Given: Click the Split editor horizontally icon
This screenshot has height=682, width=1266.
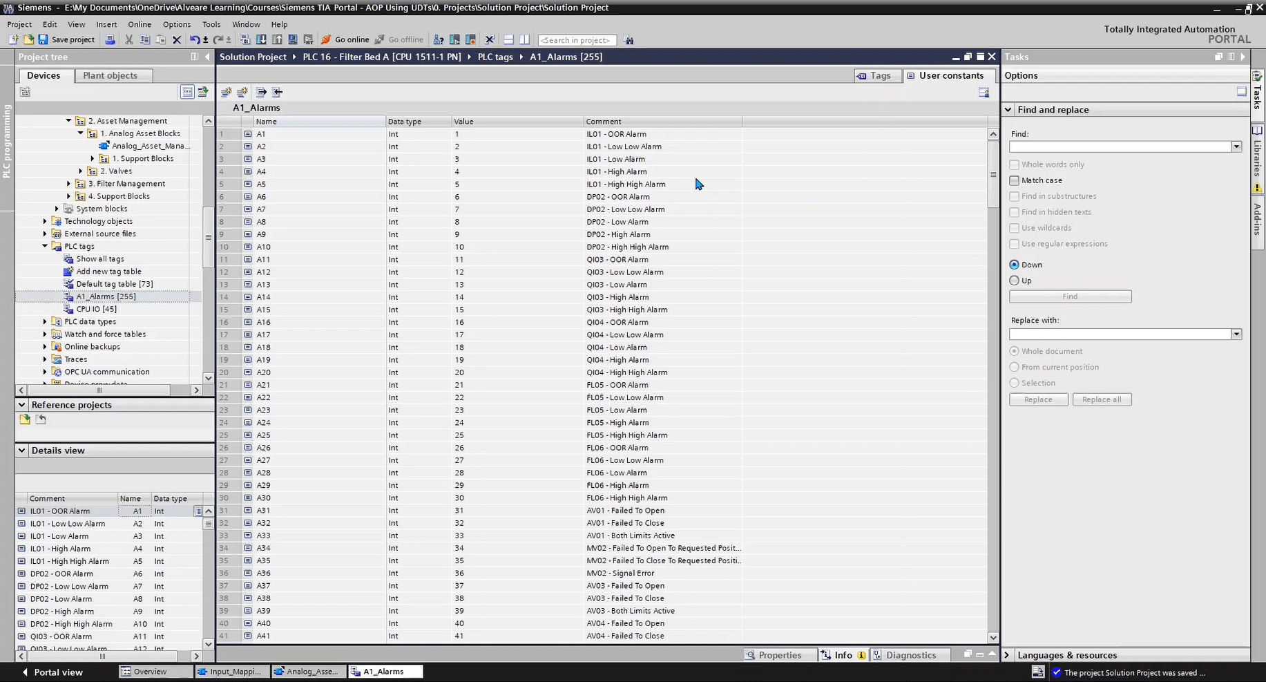Looking at the screenshot, I should tap(508, 40).
